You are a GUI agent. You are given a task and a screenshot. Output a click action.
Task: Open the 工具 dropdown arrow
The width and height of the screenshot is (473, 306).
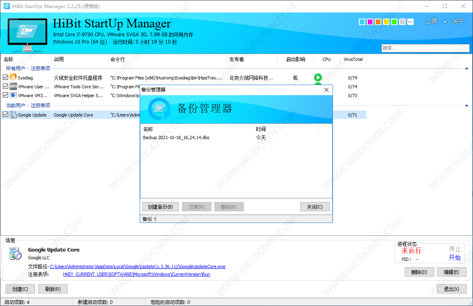[x=445, y=22]
